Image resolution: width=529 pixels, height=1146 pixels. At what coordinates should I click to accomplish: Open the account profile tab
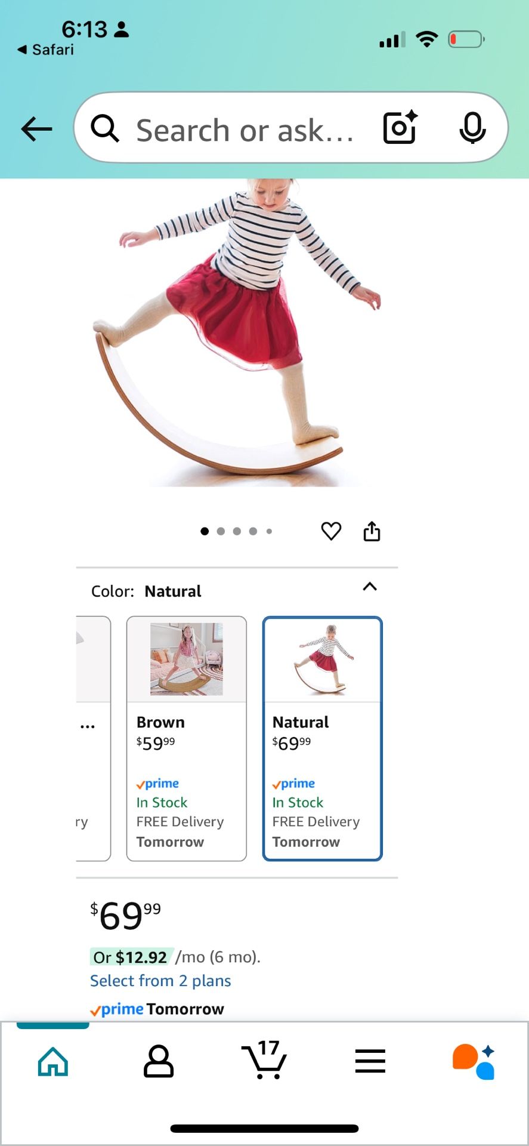[159, 1061]
